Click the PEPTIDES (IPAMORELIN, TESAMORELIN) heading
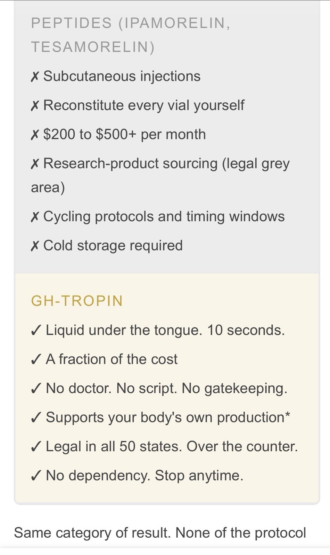The image size is (330, 555). [x=131, y=35]
